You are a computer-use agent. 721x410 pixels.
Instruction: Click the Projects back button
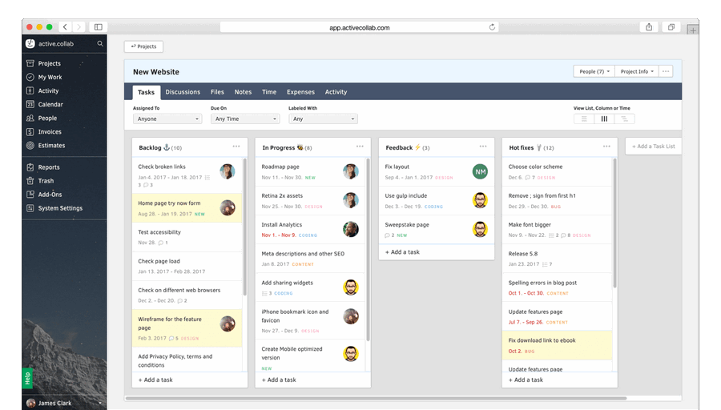pyautogui.click(x=143, y=46)
